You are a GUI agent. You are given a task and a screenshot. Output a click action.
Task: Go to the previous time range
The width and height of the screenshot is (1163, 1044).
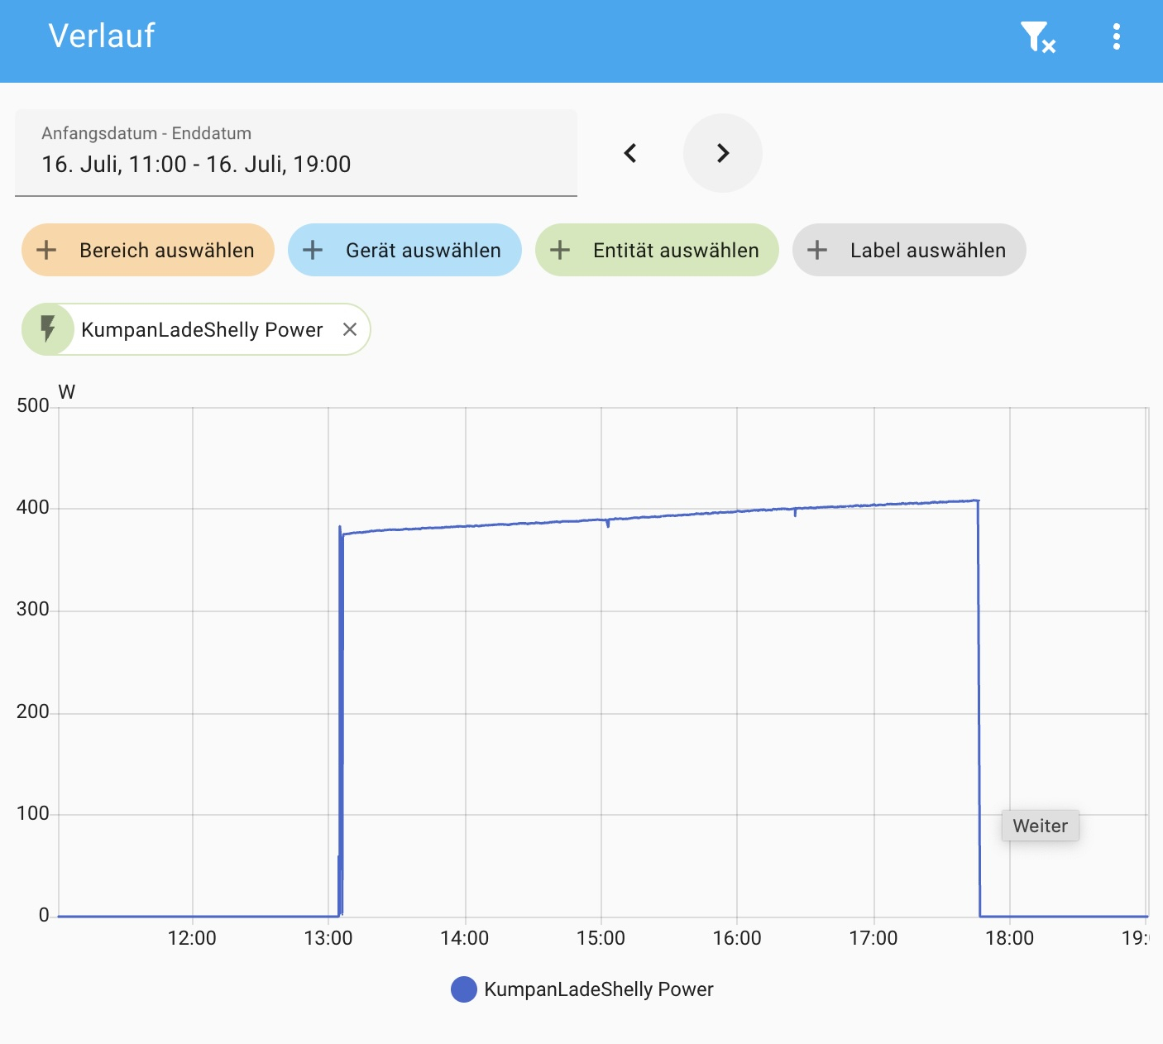630,153
